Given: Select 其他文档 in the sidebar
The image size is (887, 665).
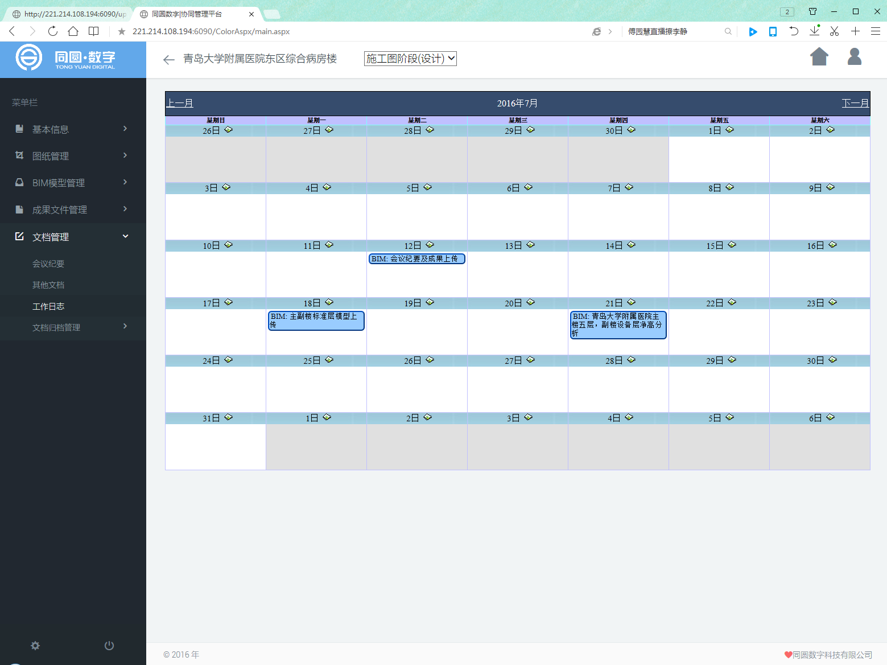Looking at the screenshot, I should point(48,285).
